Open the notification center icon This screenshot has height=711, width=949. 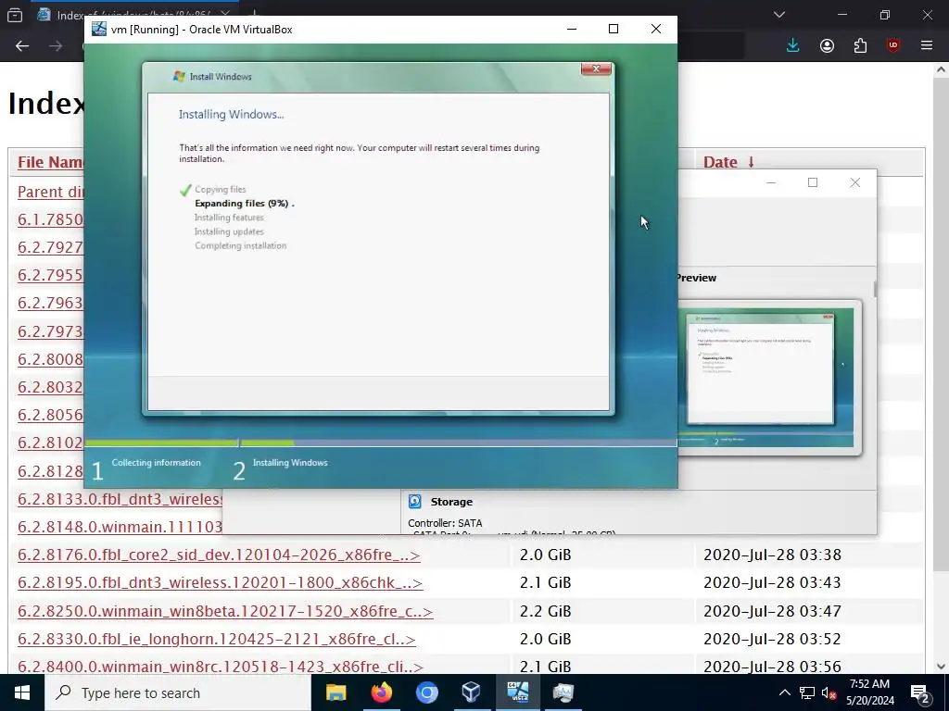pyautogui.click(x=920, y=693)
